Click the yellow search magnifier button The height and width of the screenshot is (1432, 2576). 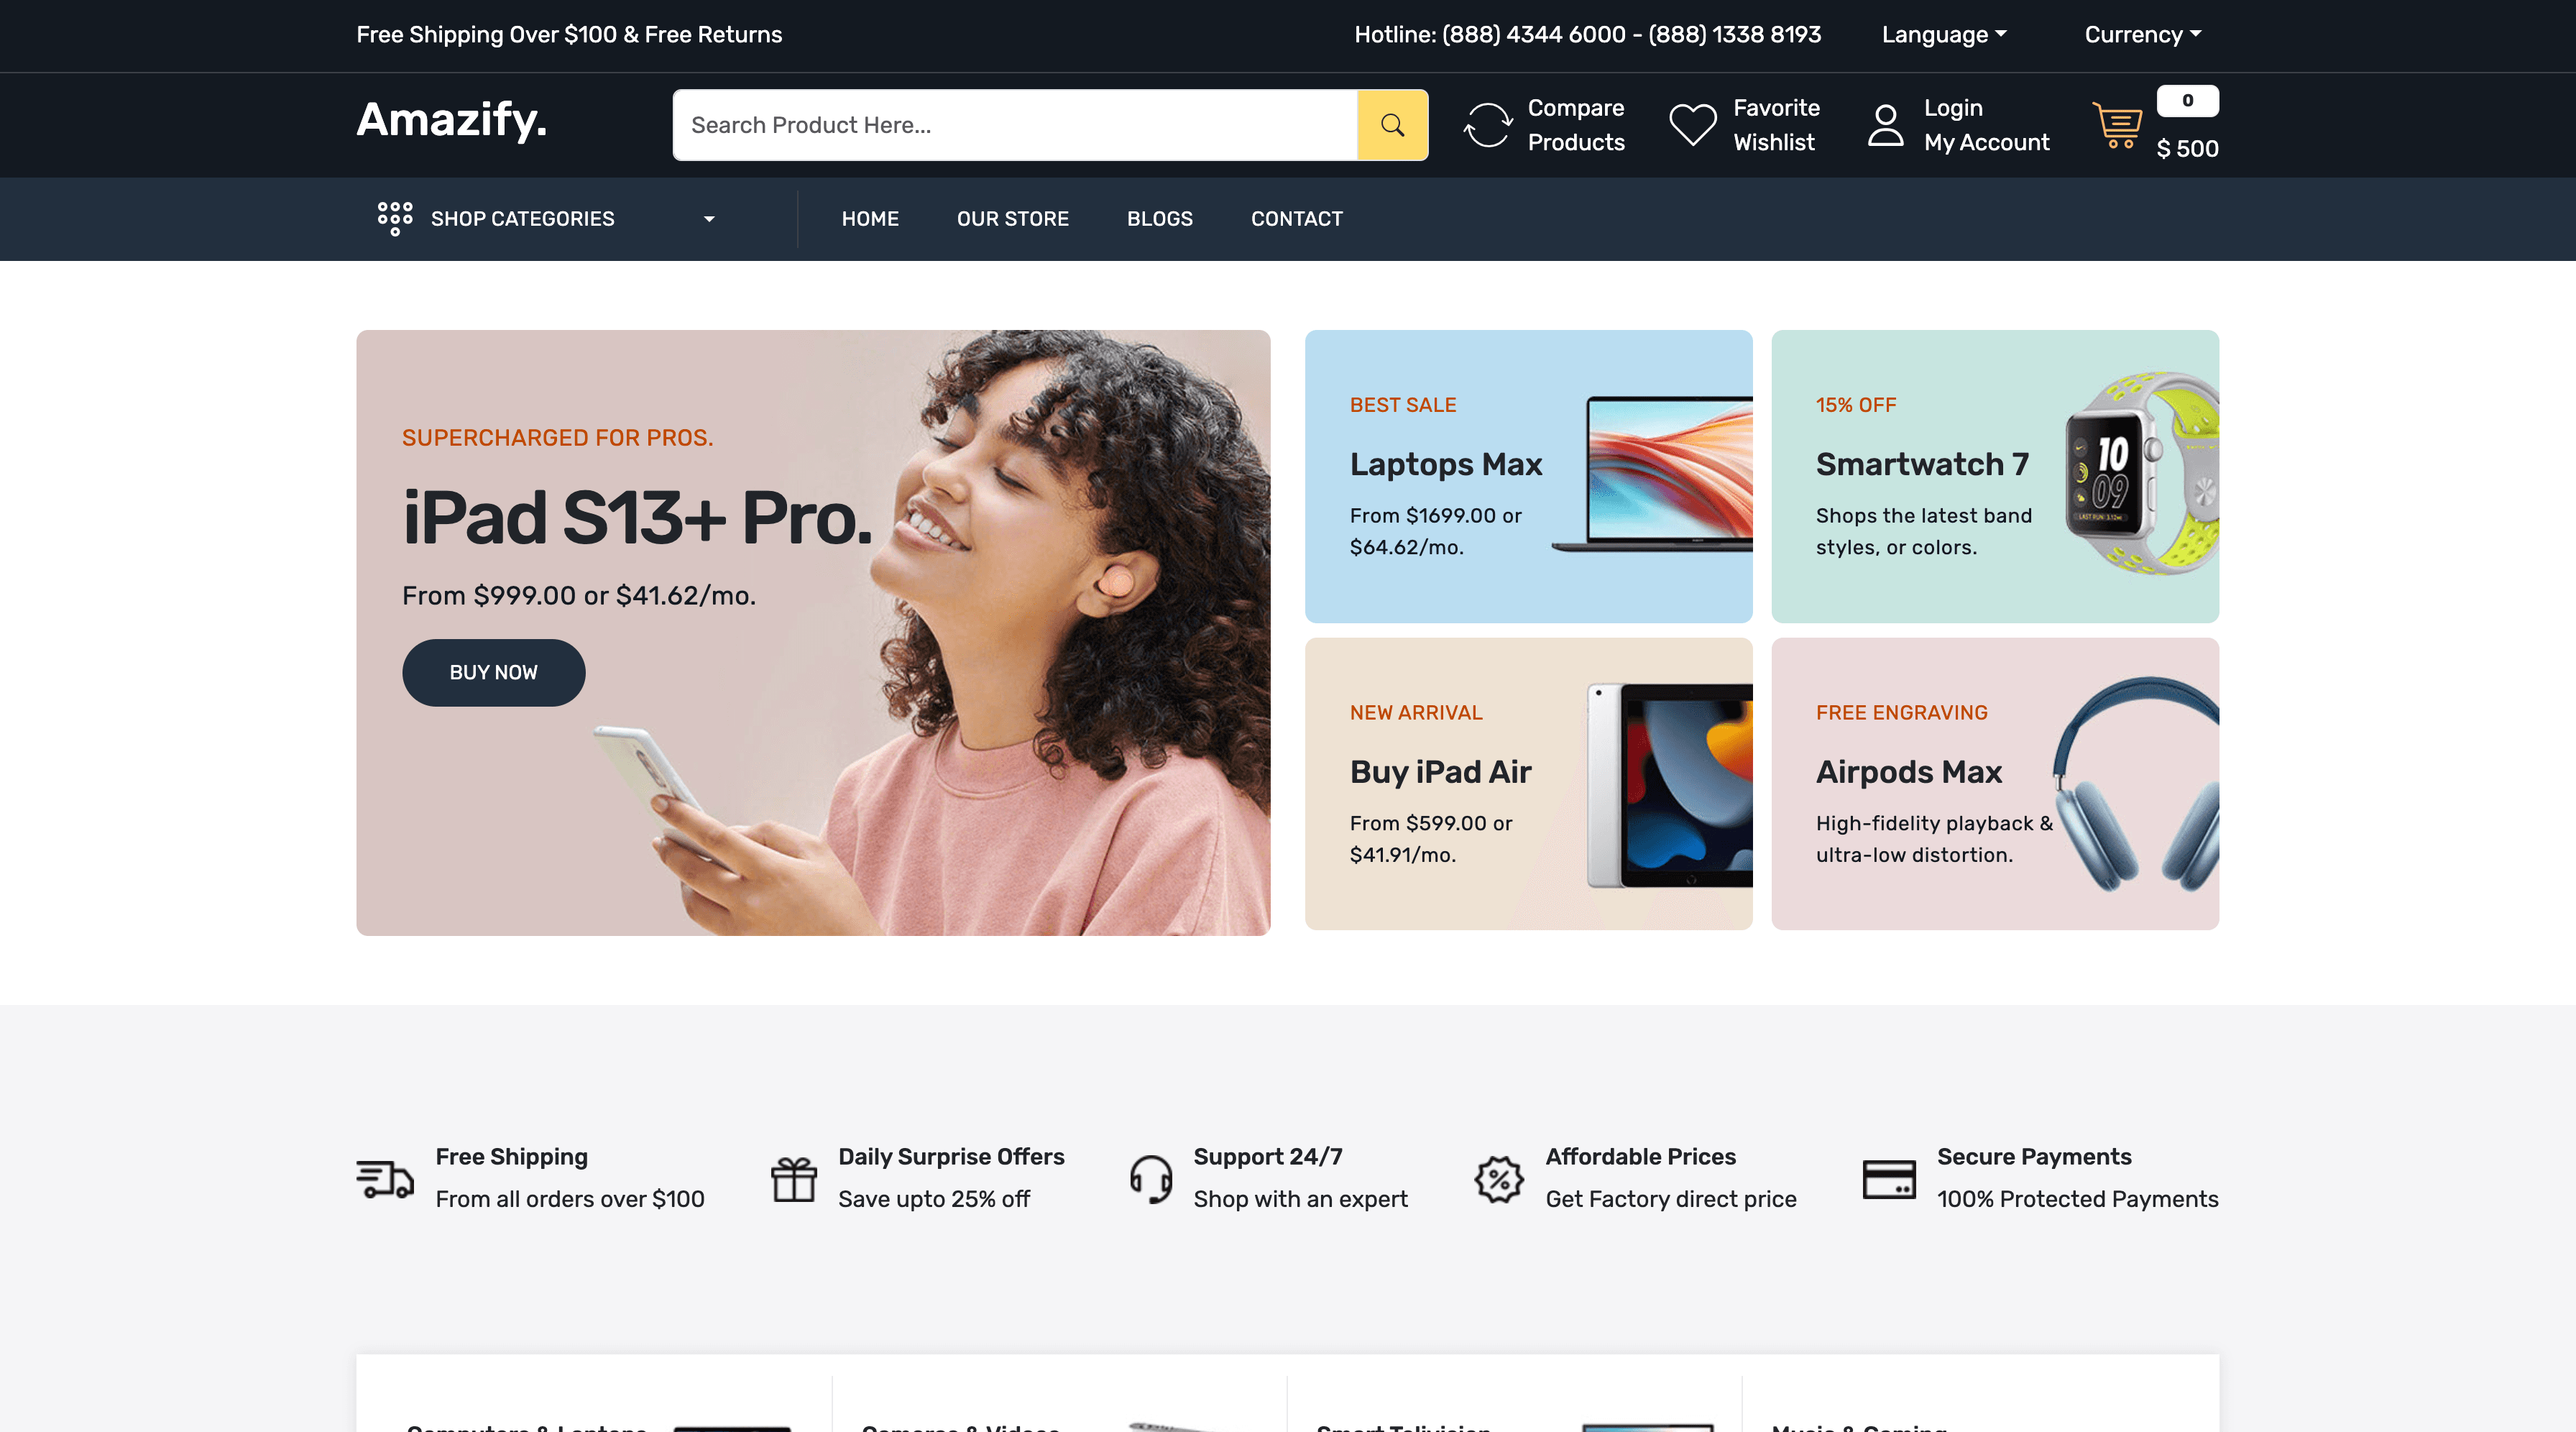tap(1392, 125)
